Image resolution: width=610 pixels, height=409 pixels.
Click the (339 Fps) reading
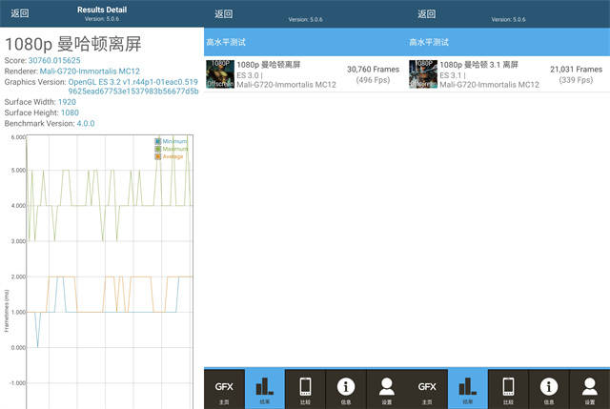tap(576, 80)
